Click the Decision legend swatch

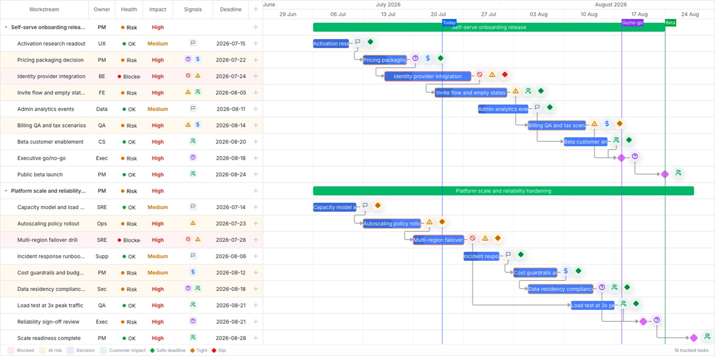[70, 351]
